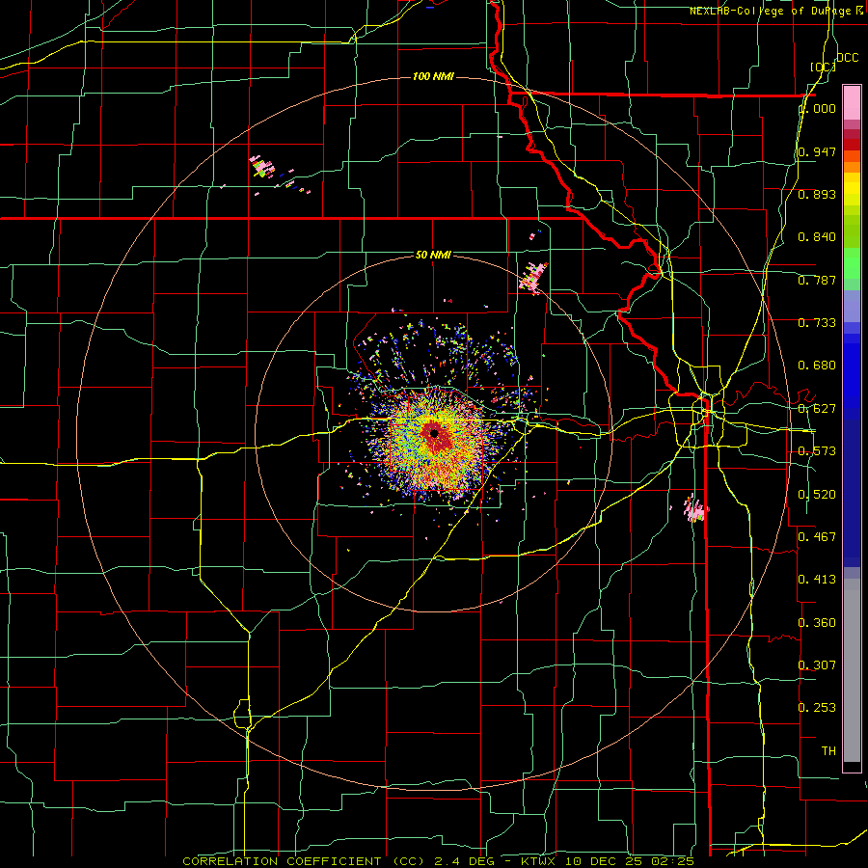The width and height of the screenshot is (868, 868).
Task: Click the 0.253 scale value
Action: pos(817,708)
